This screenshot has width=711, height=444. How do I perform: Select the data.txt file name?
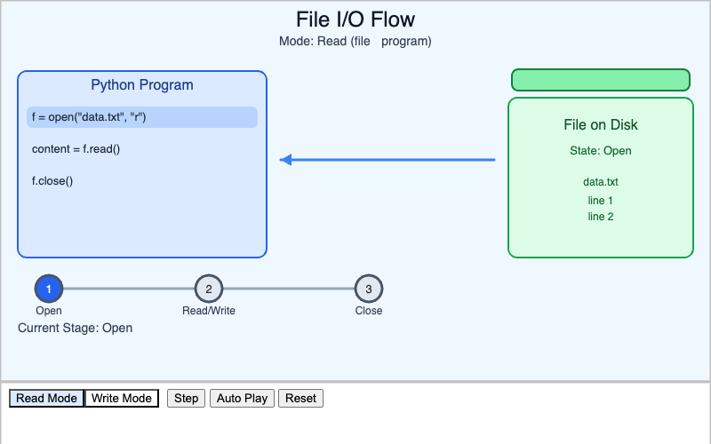click(x=601, y=182)
